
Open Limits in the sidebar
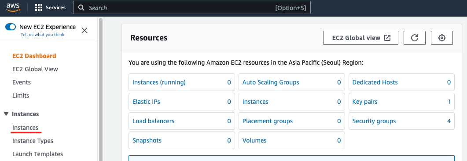(x=21, y=96)
